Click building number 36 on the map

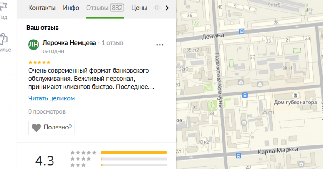[x=190, y=16]
